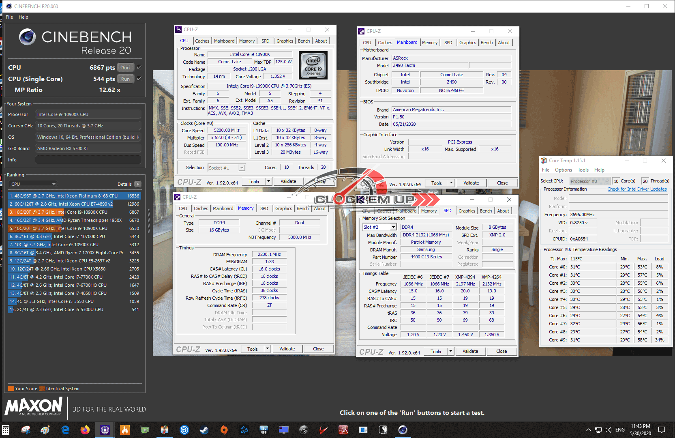Image resolution: width=675 pixels, height=438 pixels.
Task: Launch Microsoft Edge from the taskbar
Action: point(65,430)
